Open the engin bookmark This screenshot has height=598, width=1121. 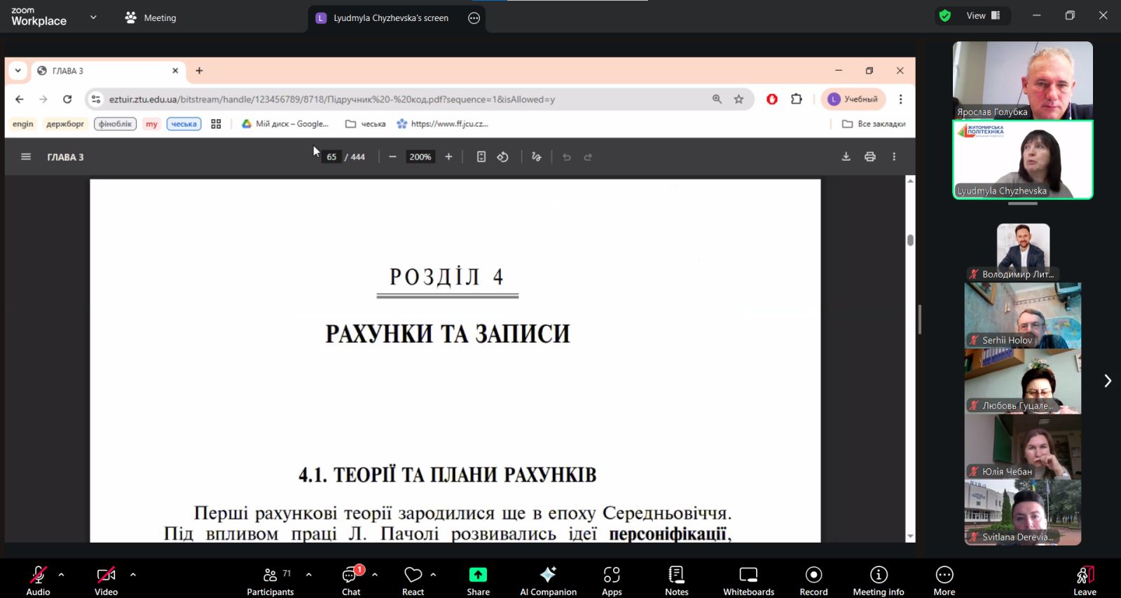[23, 124]
